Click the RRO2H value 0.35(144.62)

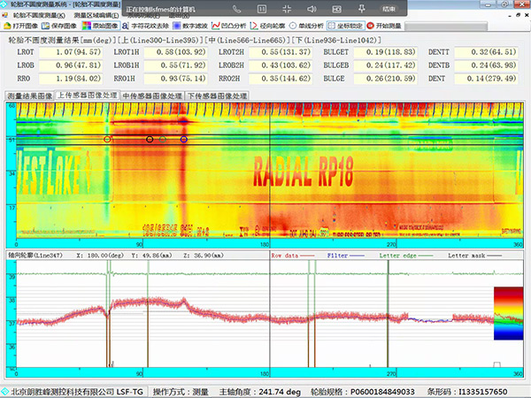(281, 79)
